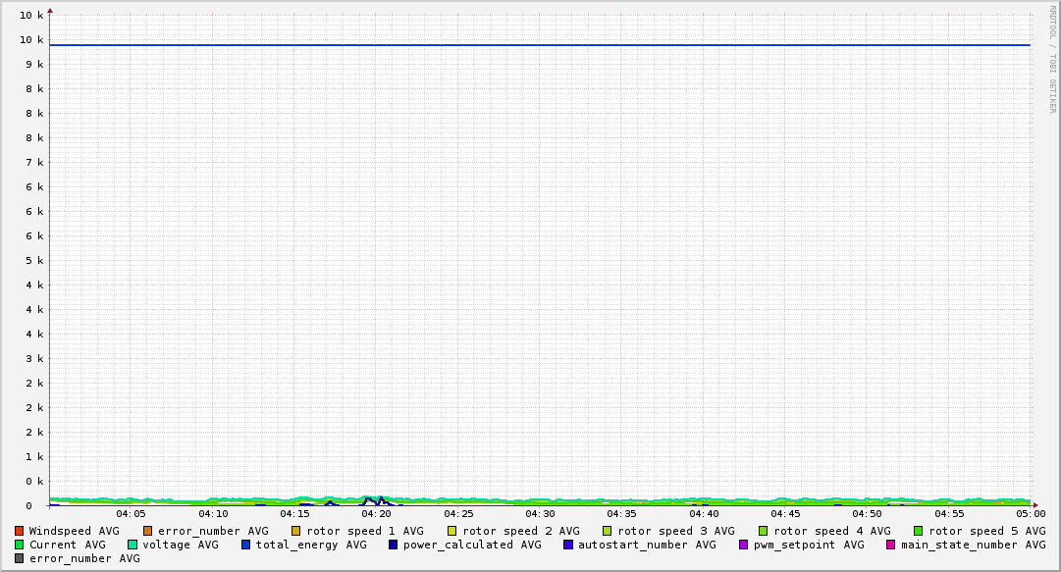This screenshot has height=572, width=1061.
Task: Click the flat blue total_energy line
Action: click(540, 45)
